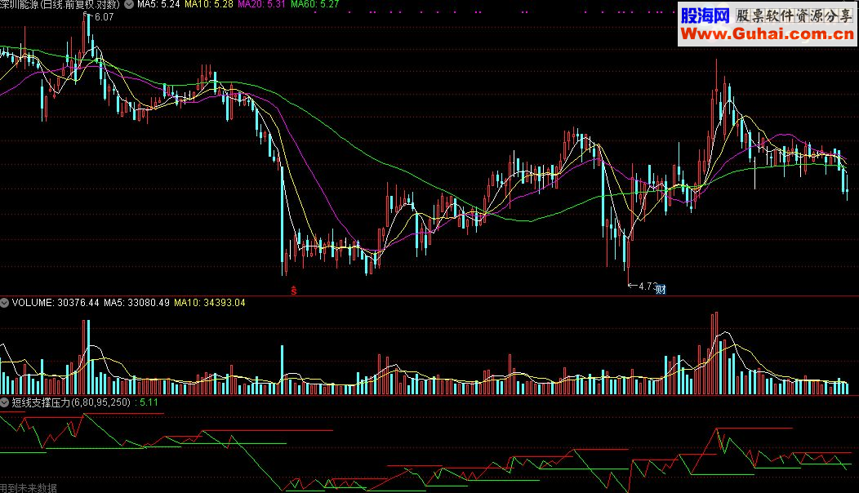Click the red S marker below chart

294,291
